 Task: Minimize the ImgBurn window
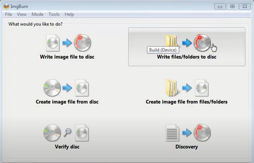(x=220, y=6)
